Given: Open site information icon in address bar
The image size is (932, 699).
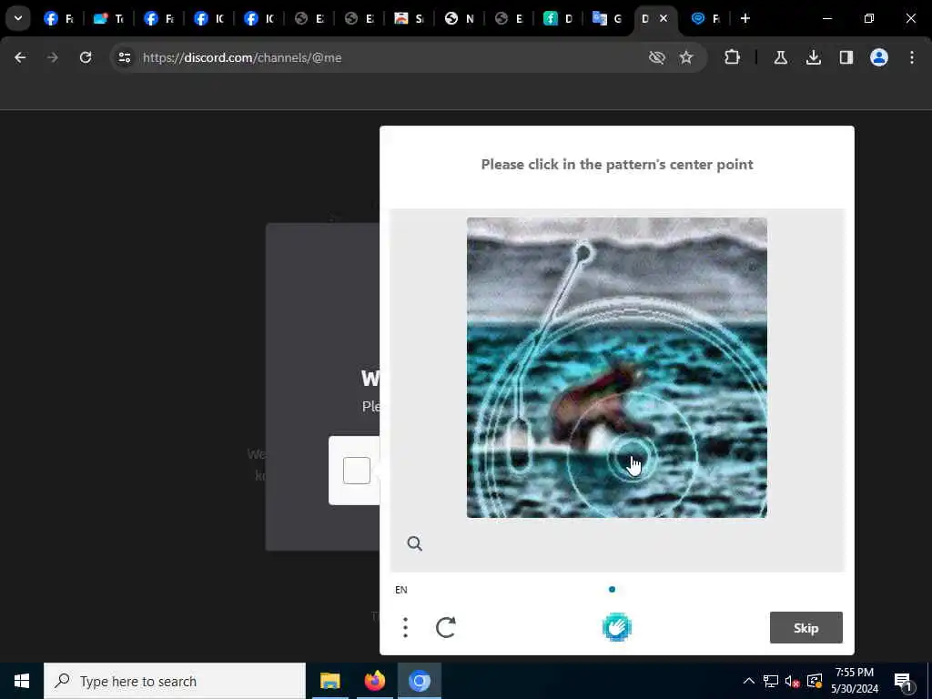Looking at the screenshot, I should (124, 57).
